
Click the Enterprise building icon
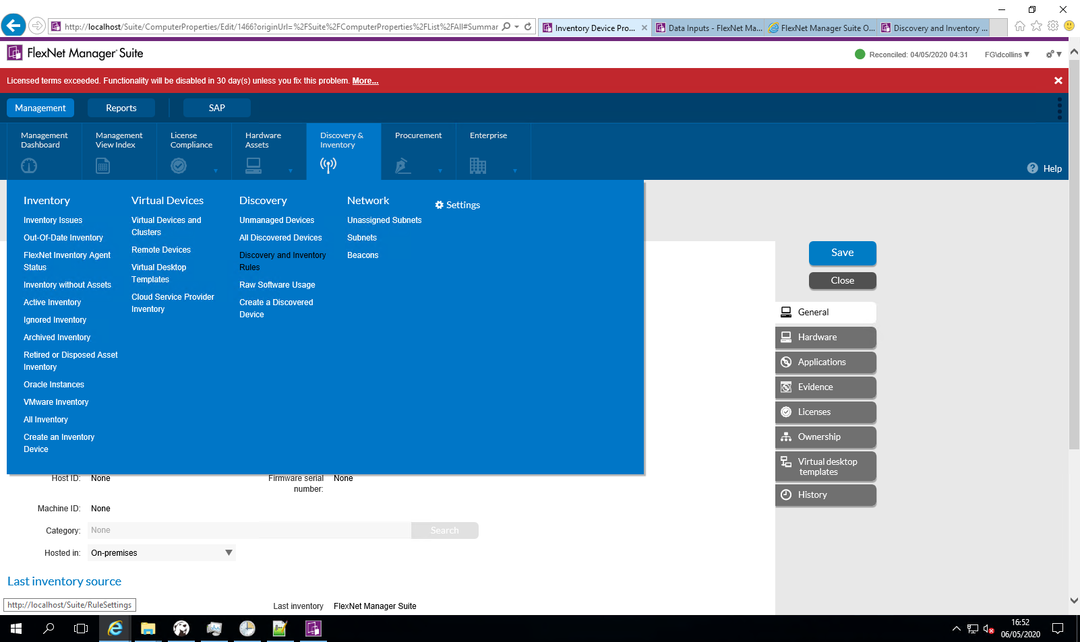(478, 165)
